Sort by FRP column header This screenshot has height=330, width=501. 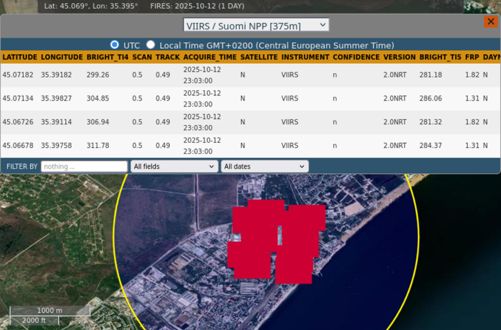(472, 57)
